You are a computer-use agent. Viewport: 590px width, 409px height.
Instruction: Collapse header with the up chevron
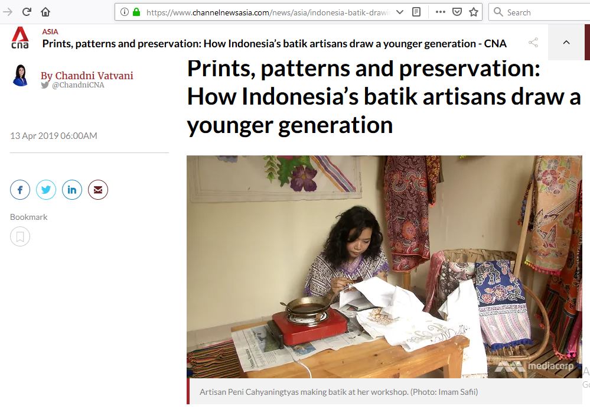pos(566,43)
